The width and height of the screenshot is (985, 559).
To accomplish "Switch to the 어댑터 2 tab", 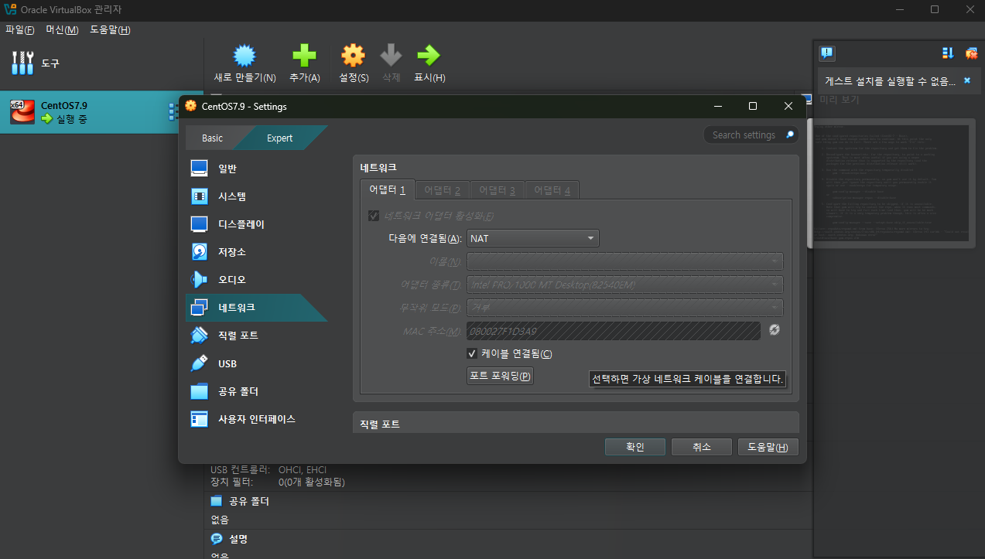I will pos(442,190).
